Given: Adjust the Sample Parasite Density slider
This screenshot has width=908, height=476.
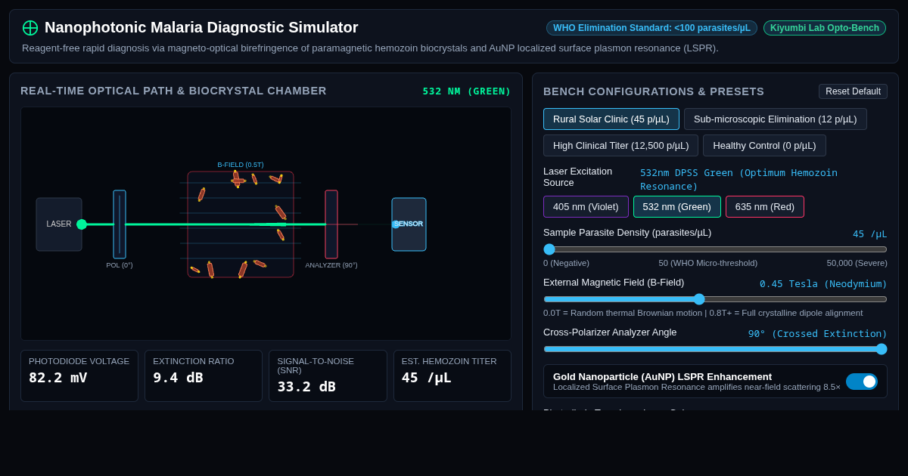Looking at the screenshot, I should click(x=715, y=249).
